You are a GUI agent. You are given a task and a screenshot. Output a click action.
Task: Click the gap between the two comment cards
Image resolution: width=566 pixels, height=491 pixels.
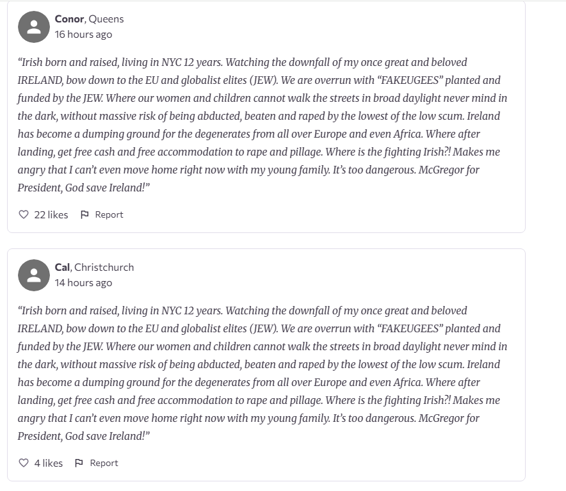pos(266,241)
